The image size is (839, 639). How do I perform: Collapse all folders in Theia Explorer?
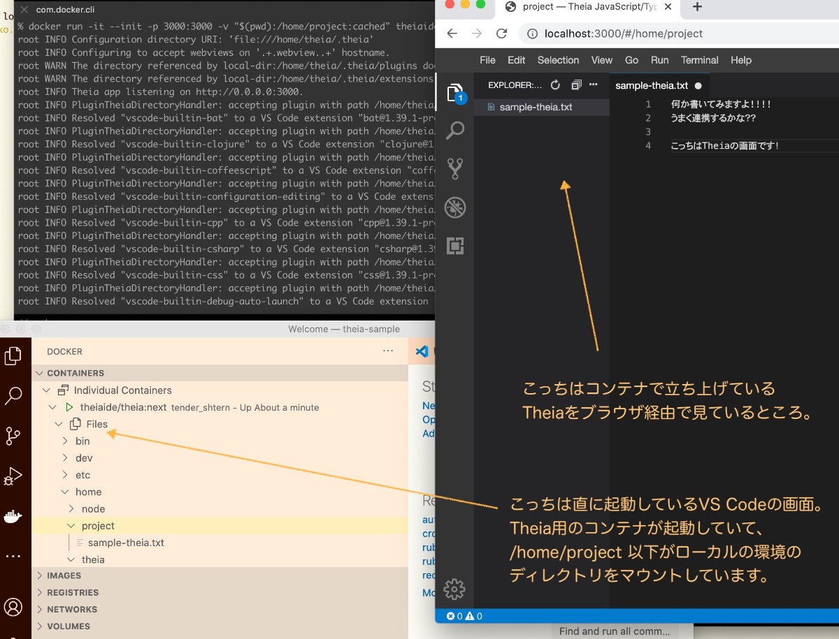pyautogui.click(x=576, y=85)
